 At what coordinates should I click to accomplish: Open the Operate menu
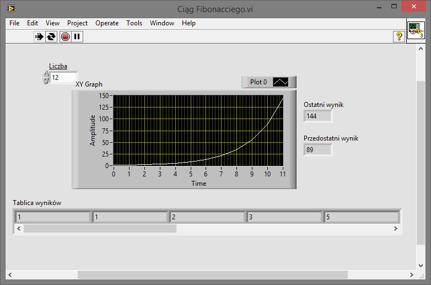[107, 23]
